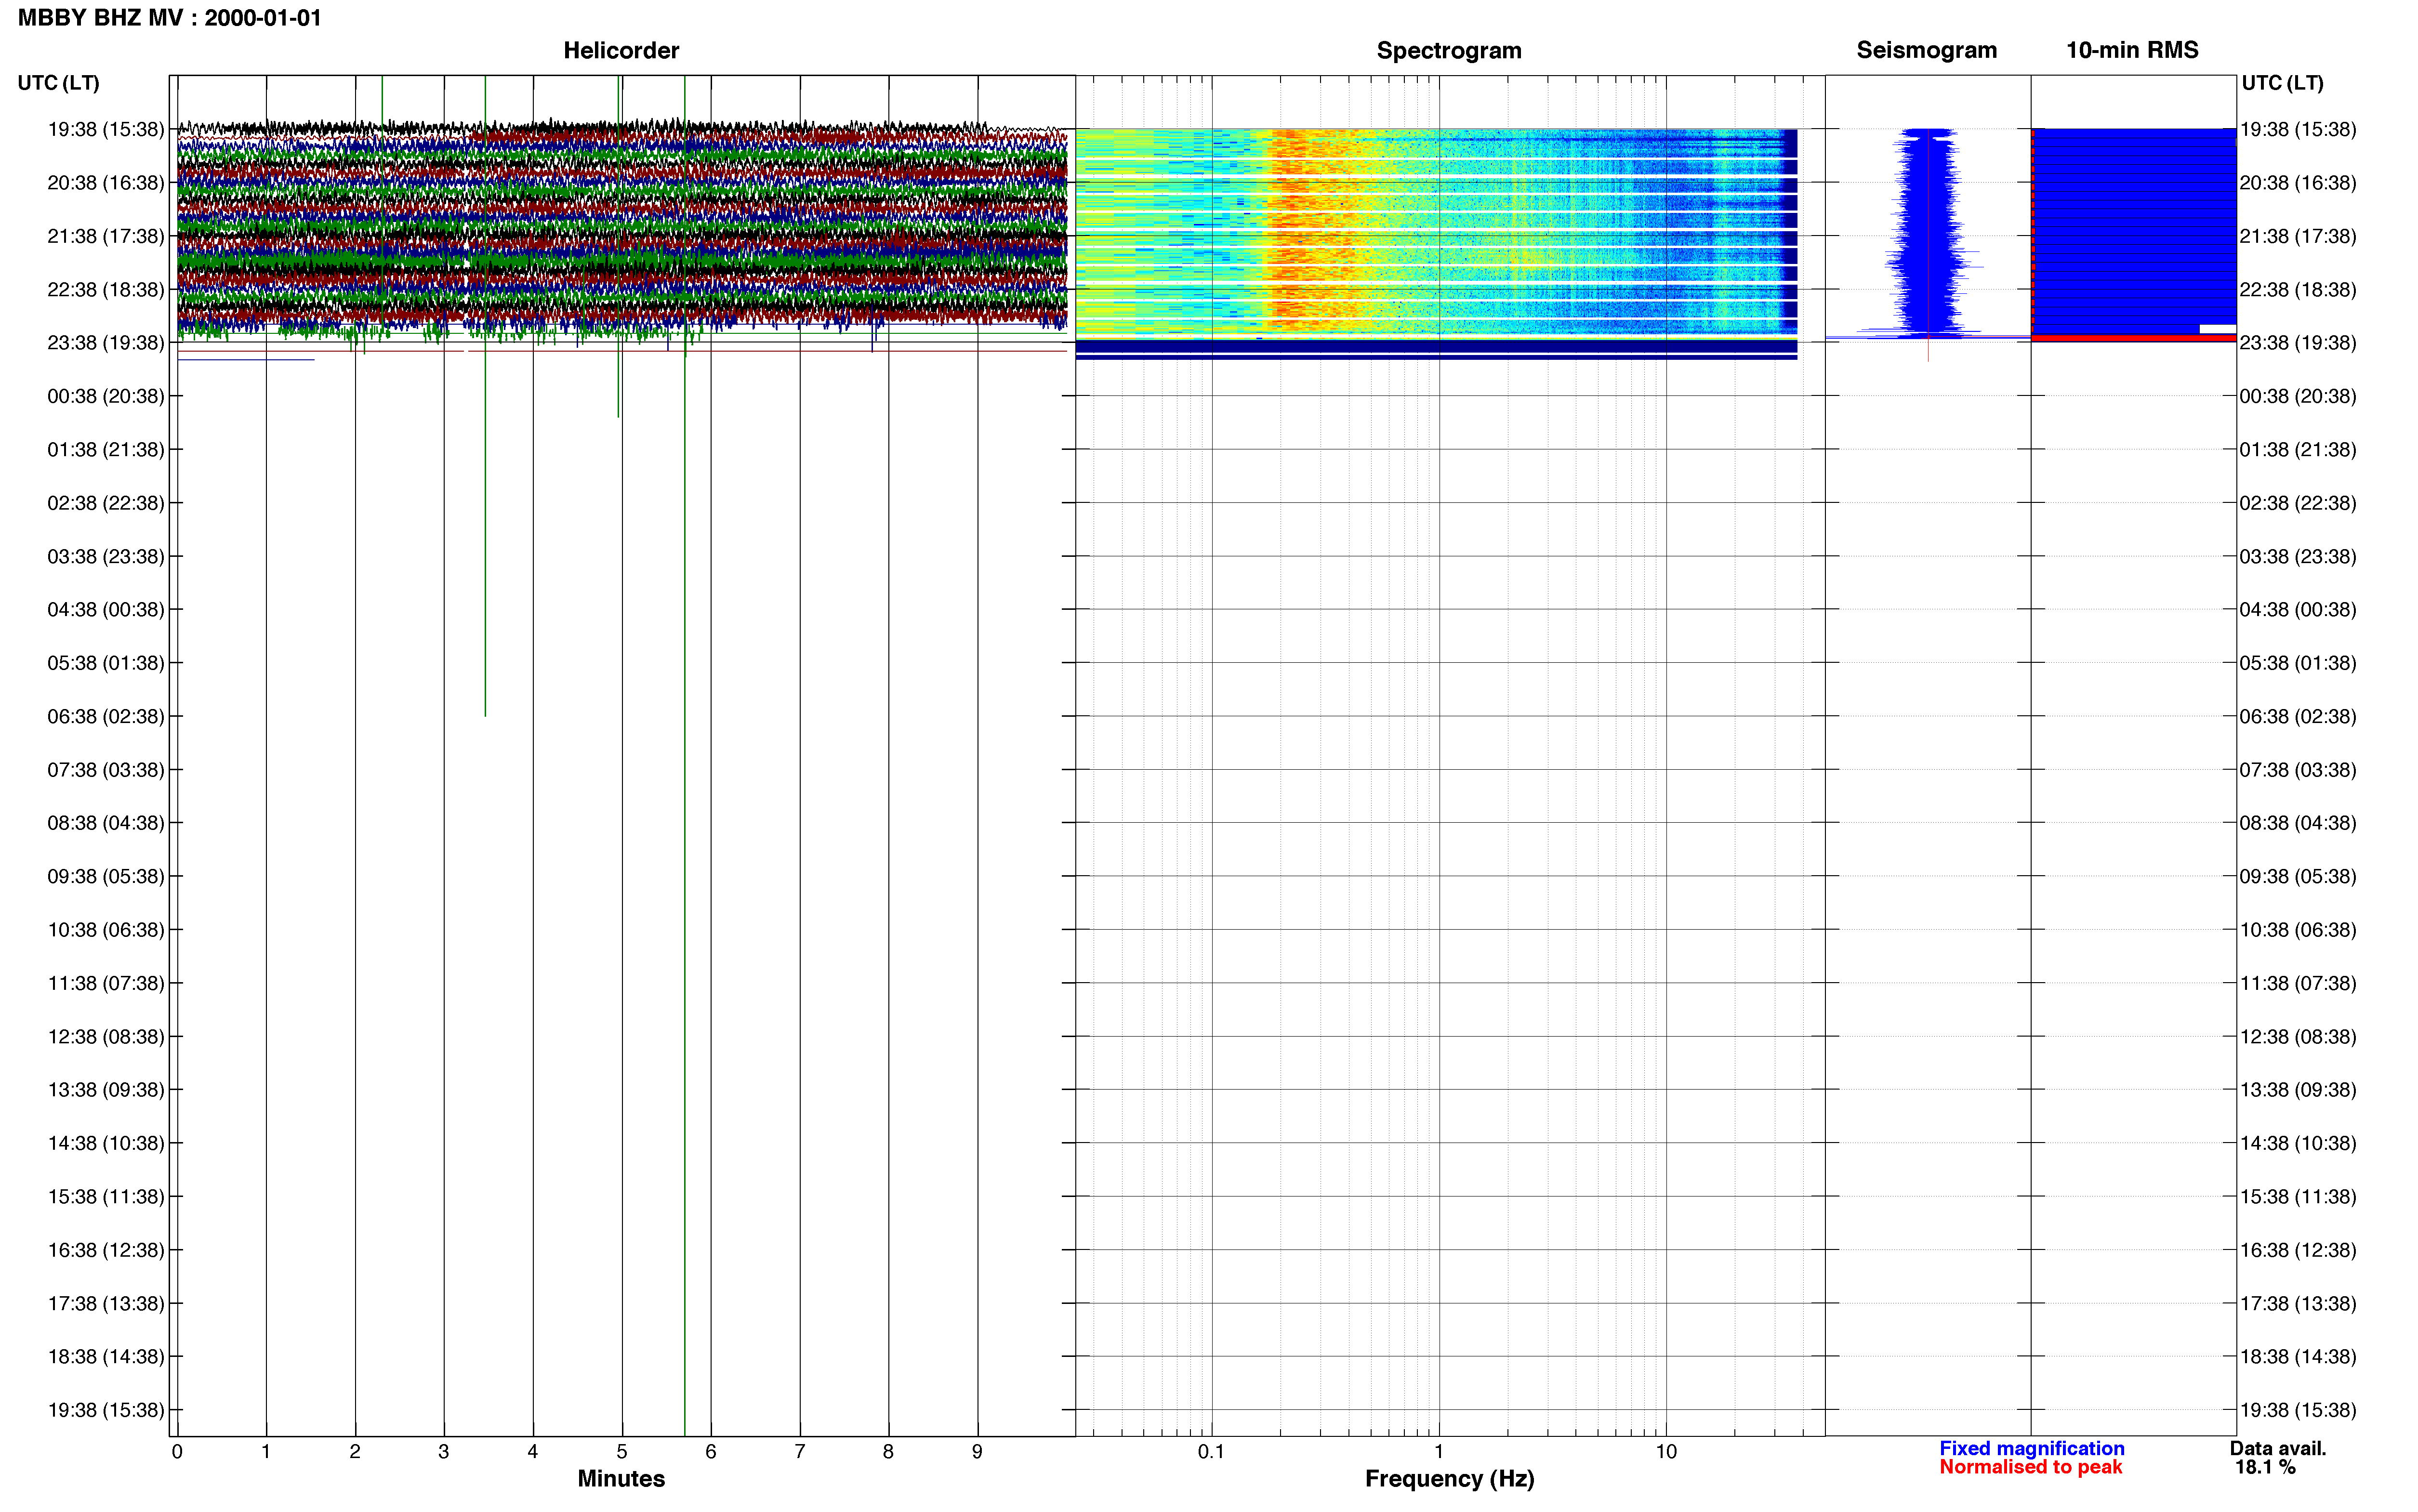Click the left-side 'UTC (LT)' axis header

point(59,83)
